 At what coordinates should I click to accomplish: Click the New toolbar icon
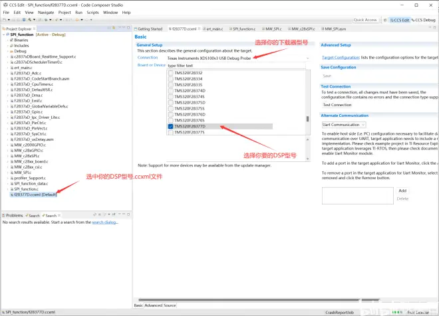(4, 20)
